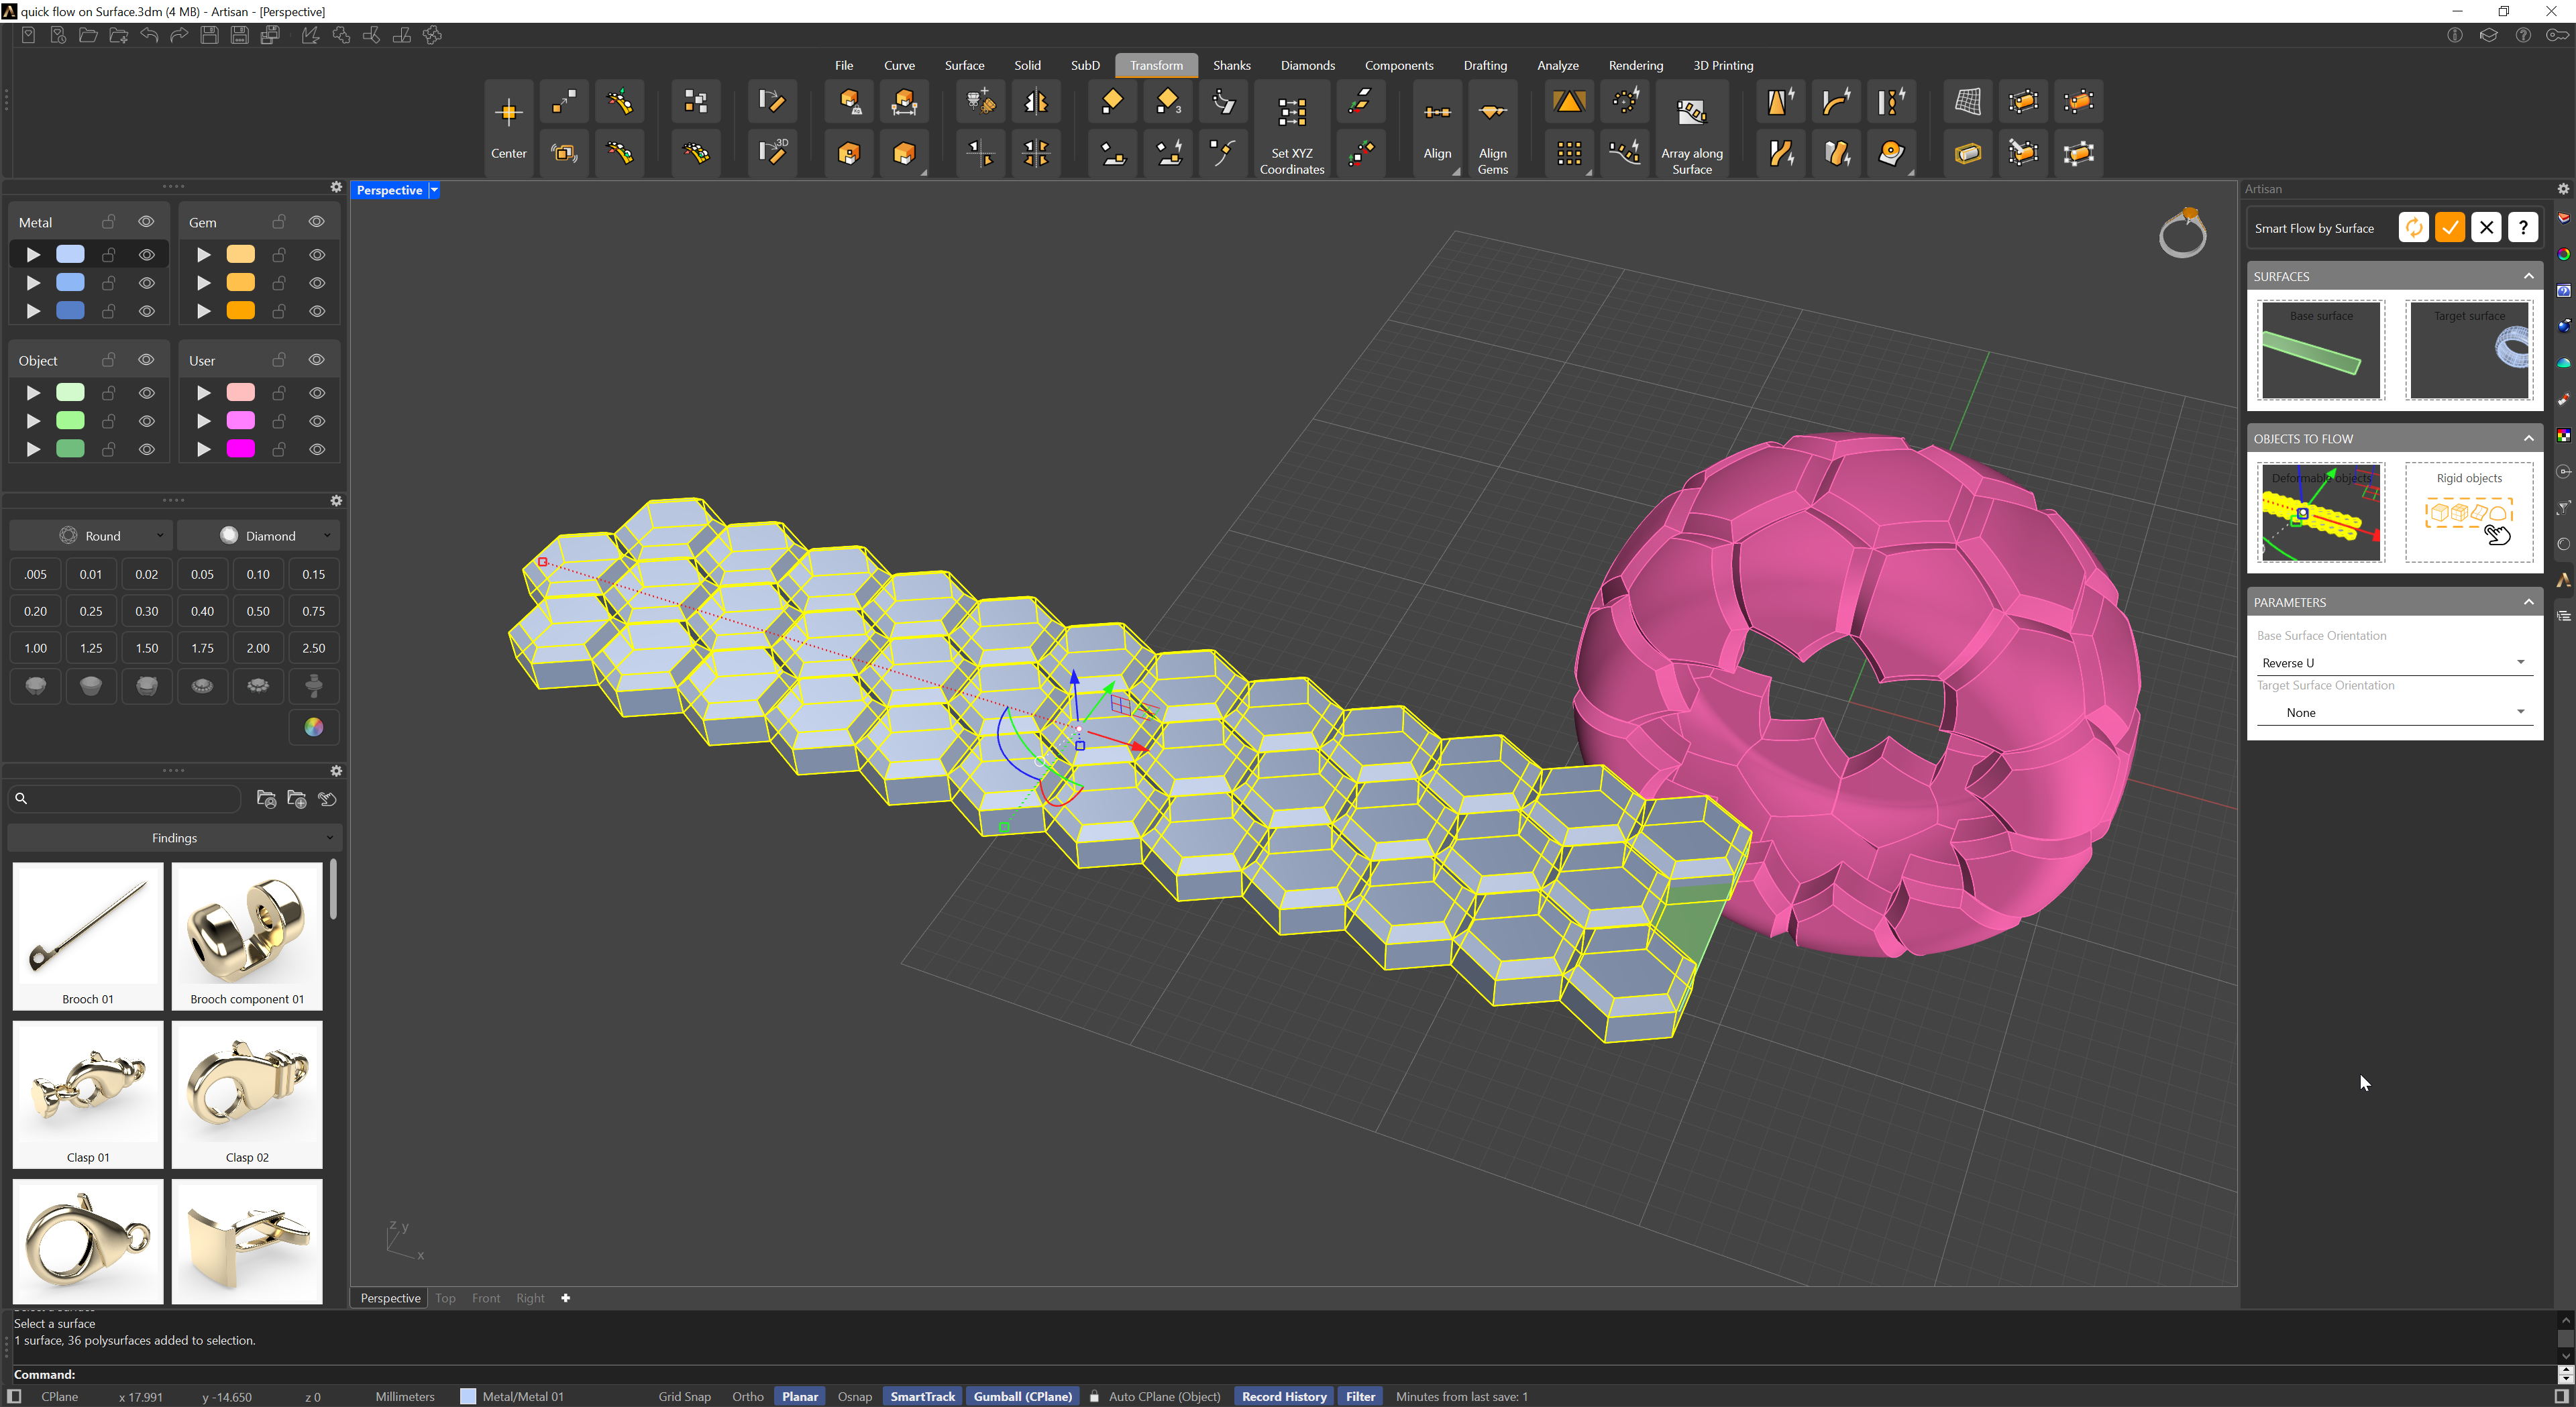Toggle Metal layer group visibility eye
The width and height of the screenshot is (2576, 1407).
point(146,222)
